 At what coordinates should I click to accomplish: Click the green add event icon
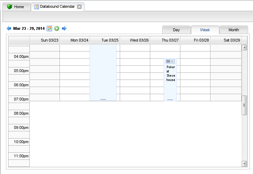tap(57, 28)
